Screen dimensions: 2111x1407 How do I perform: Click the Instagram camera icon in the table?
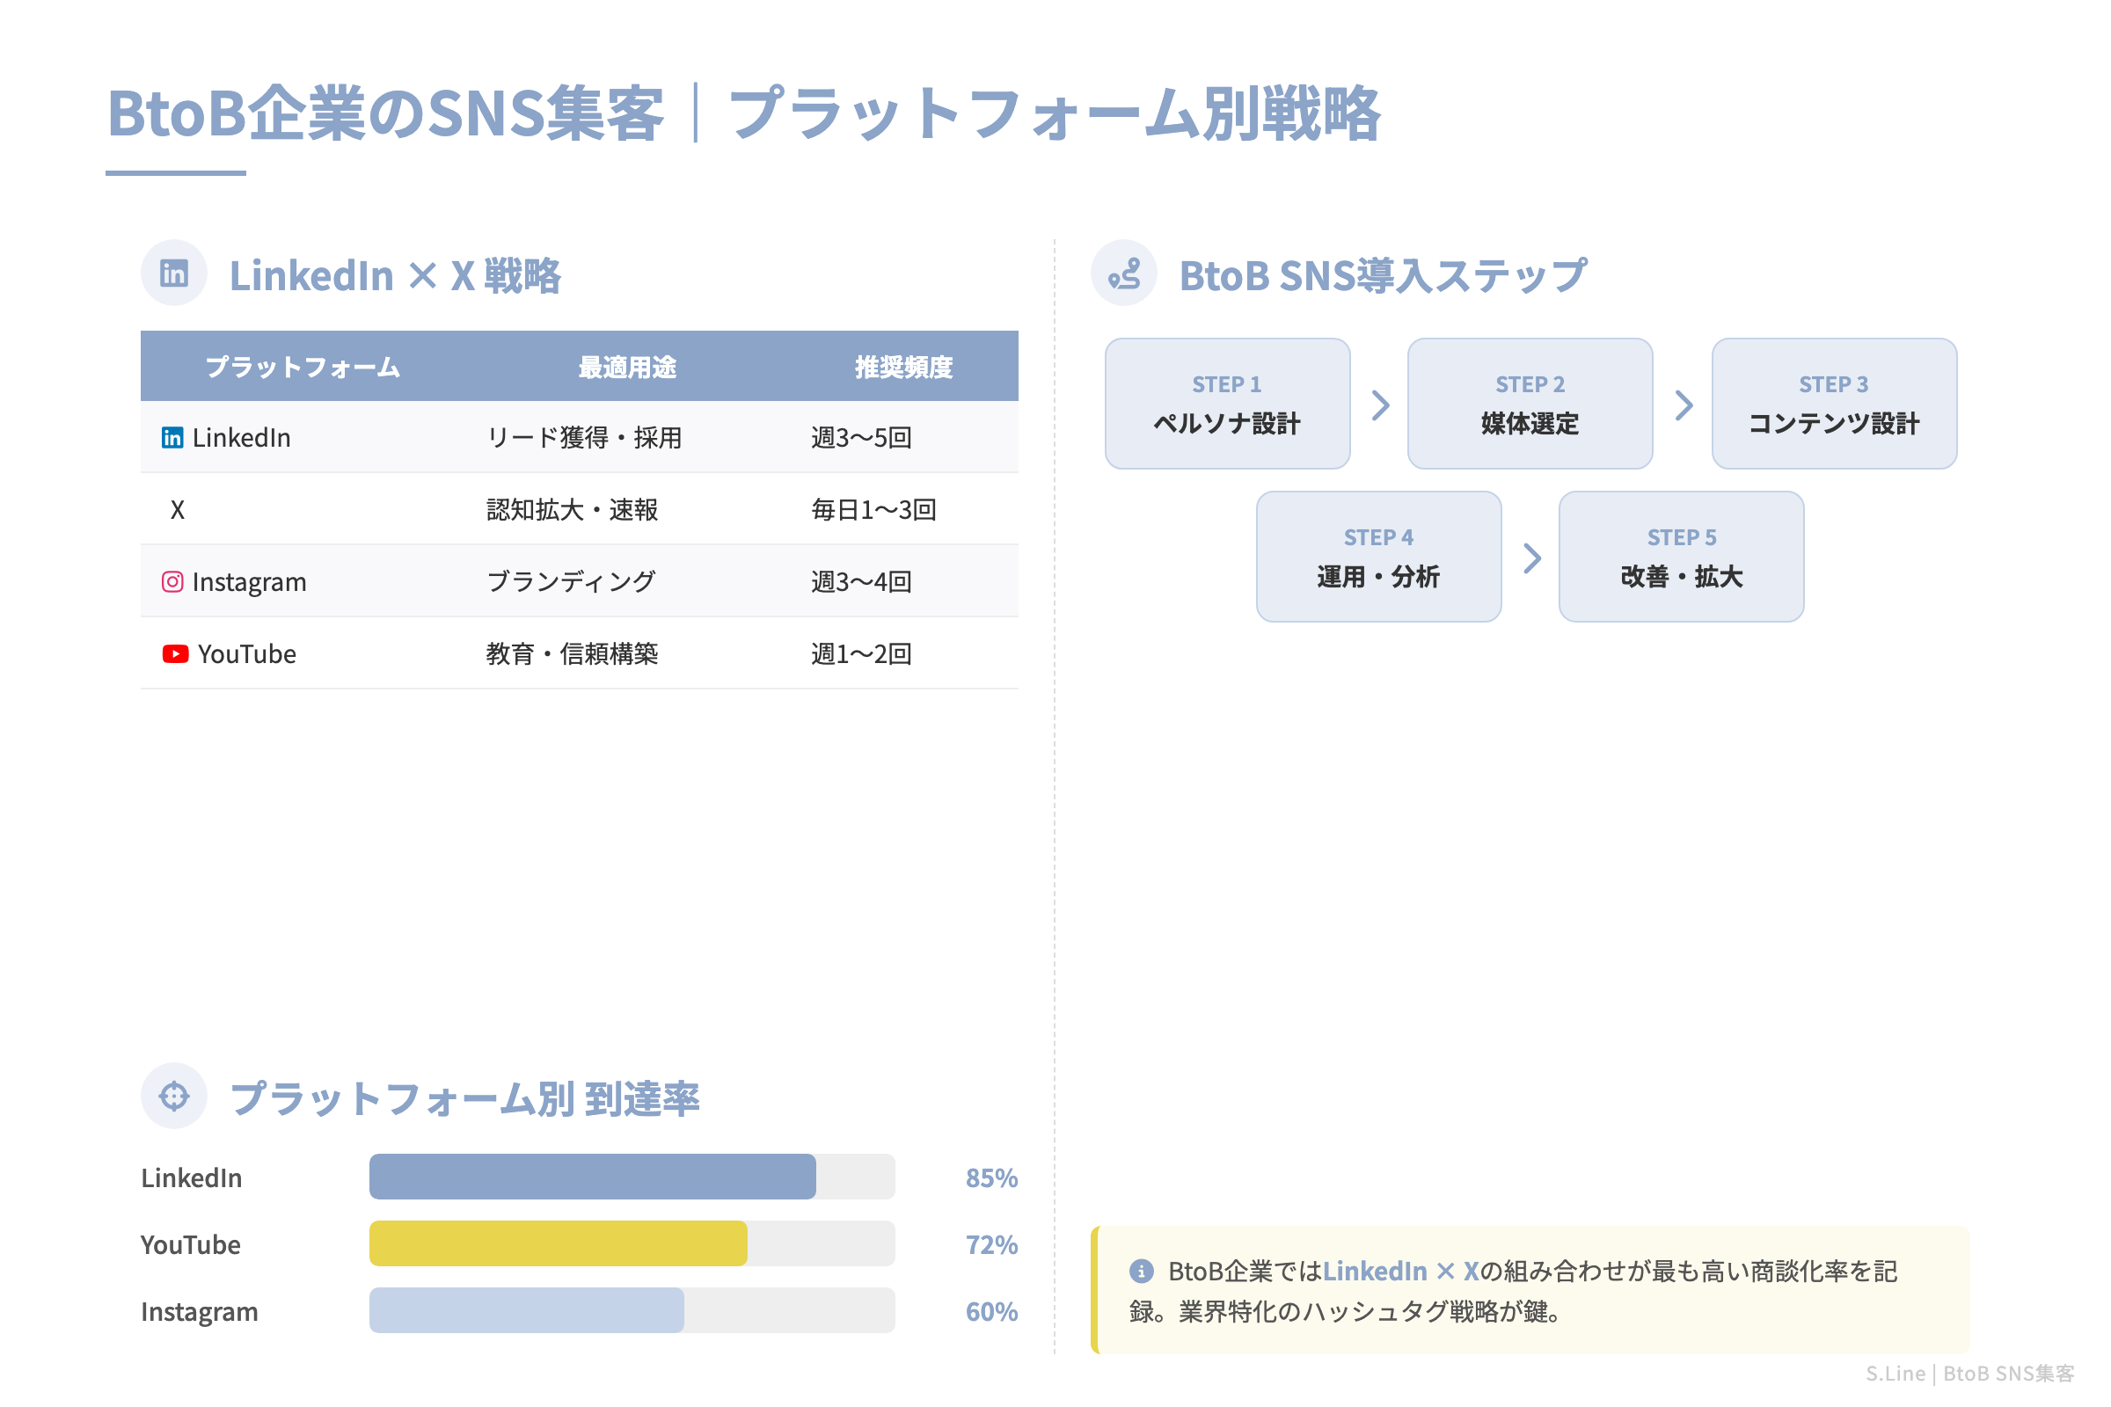(x=172, y=581)
